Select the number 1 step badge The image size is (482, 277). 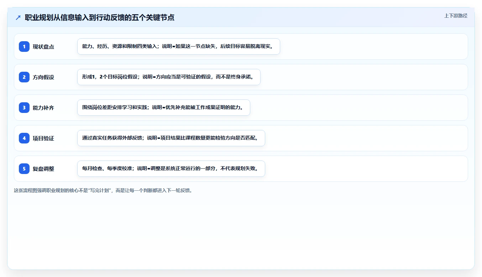(24, 47)
